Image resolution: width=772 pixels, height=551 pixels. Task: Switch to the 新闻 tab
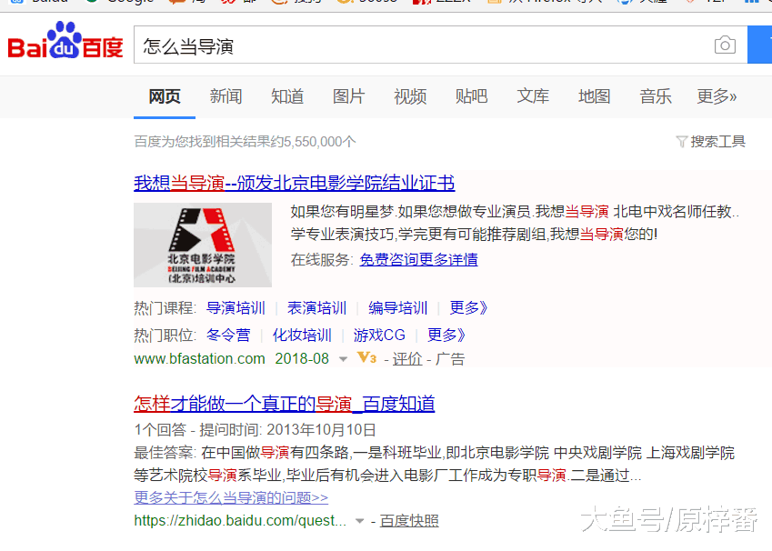point(226,96)
